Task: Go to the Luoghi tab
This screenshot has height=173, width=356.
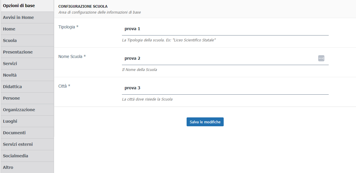Action: 27,121
